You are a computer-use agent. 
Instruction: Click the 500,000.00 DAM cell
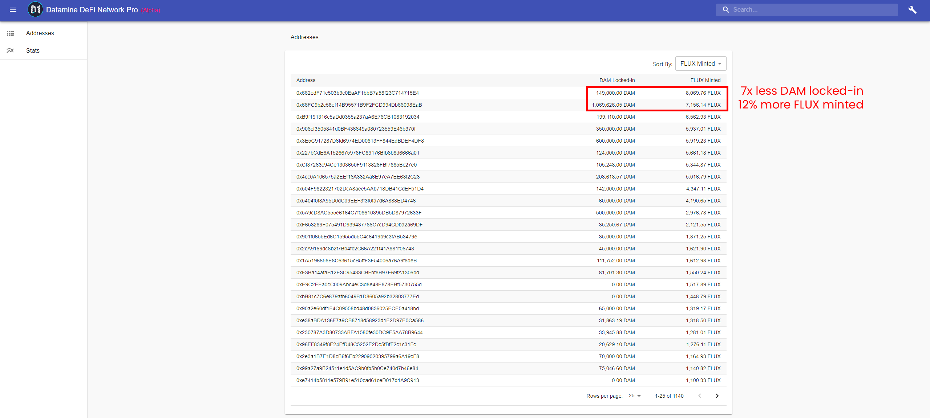click(615, 213)
